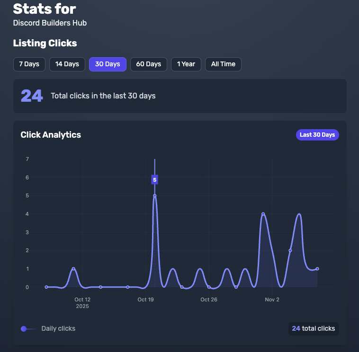The height and width of the screenshot is (352, 359).
Task: Click the Discord Builders Hub subtitle
Action: tap(50, 23)
